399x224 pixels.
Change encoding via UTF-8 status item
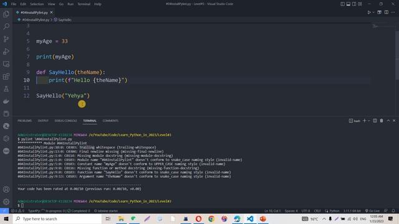[x=306, y=211]
